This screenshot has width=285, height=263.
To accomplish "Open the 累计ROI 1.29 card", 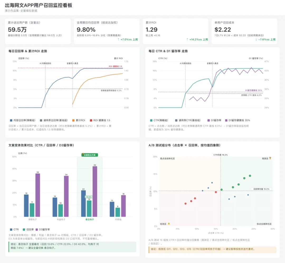I will pos(175,31).
